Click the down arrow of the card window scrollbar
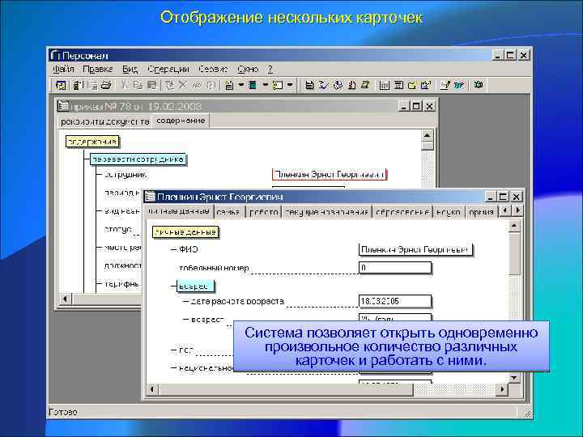This screenshot has width=583, height=437. pyautogui.click(x=514, y=378)
